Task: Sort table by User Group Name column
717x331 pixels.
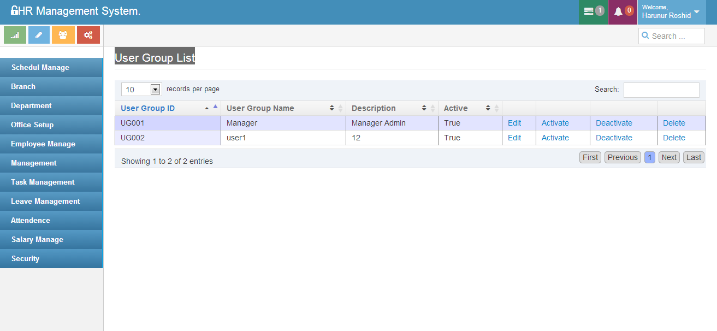Action: point(282,108)
